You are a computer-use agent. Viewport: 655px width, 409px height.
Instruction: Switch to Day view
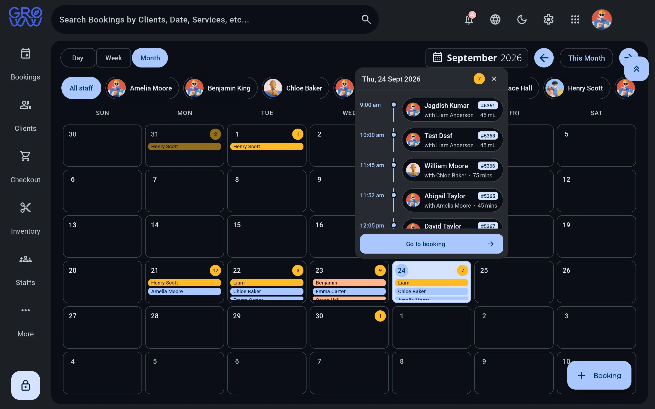pos(78,58)
